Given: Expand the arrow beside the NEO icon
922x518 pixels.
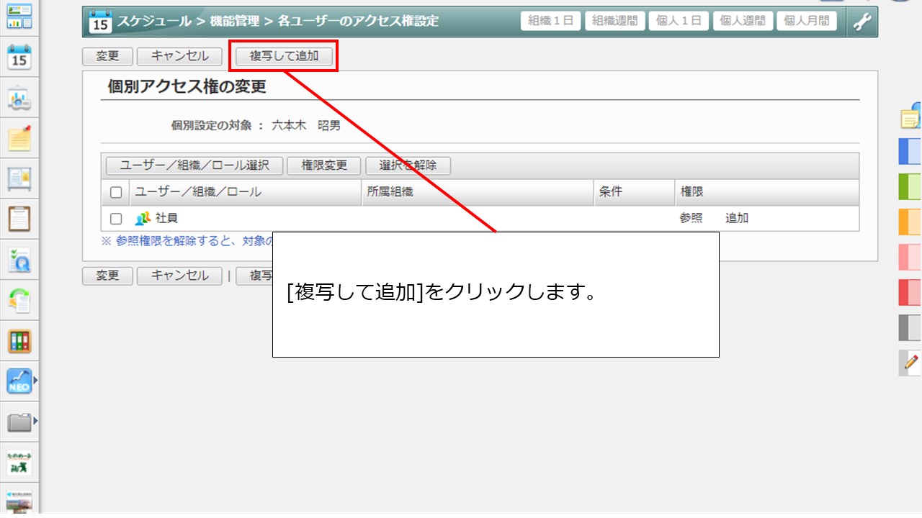Looking at the screenshot, I should tap(35, 381).
